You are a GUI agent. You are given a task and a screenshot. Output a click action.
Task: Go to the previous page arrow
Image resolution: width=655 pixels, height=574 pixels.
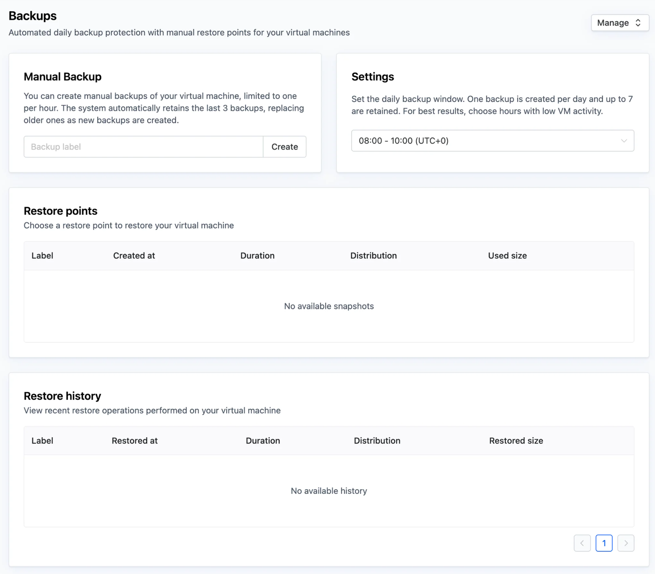click(x=582, y=543)
